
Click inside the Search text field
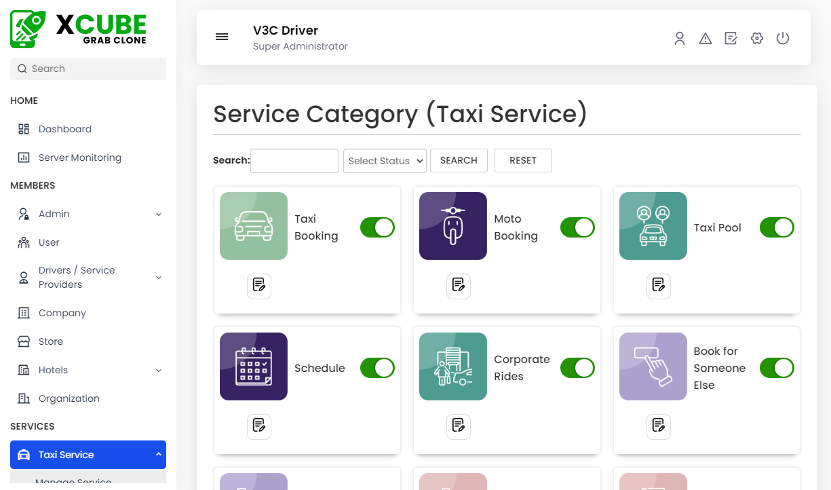pos(294,160)
